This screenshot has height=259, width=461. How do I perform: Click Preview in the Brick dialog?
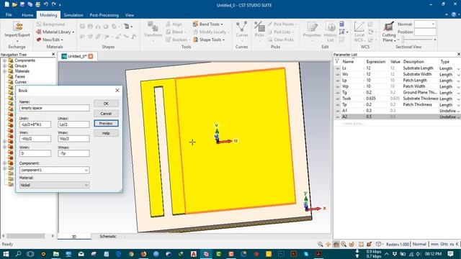[x=106, y=123]
